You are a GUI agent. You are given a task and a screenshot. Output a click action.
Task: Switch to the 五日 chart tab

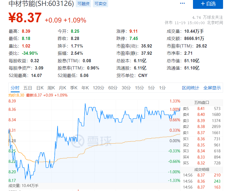(28, 88)
